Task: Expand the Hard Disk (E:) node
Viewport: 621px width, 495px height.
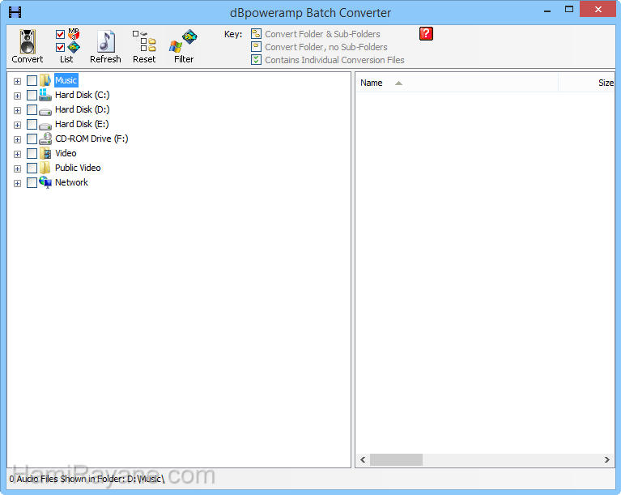Action: [x=17, y=126]
